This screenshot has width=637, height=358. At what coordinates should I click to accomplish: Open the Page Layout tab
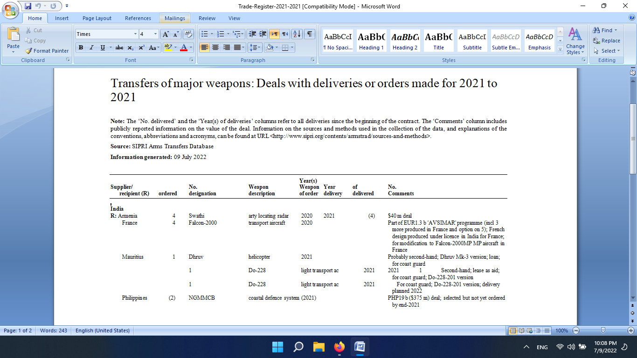point(97,18)
